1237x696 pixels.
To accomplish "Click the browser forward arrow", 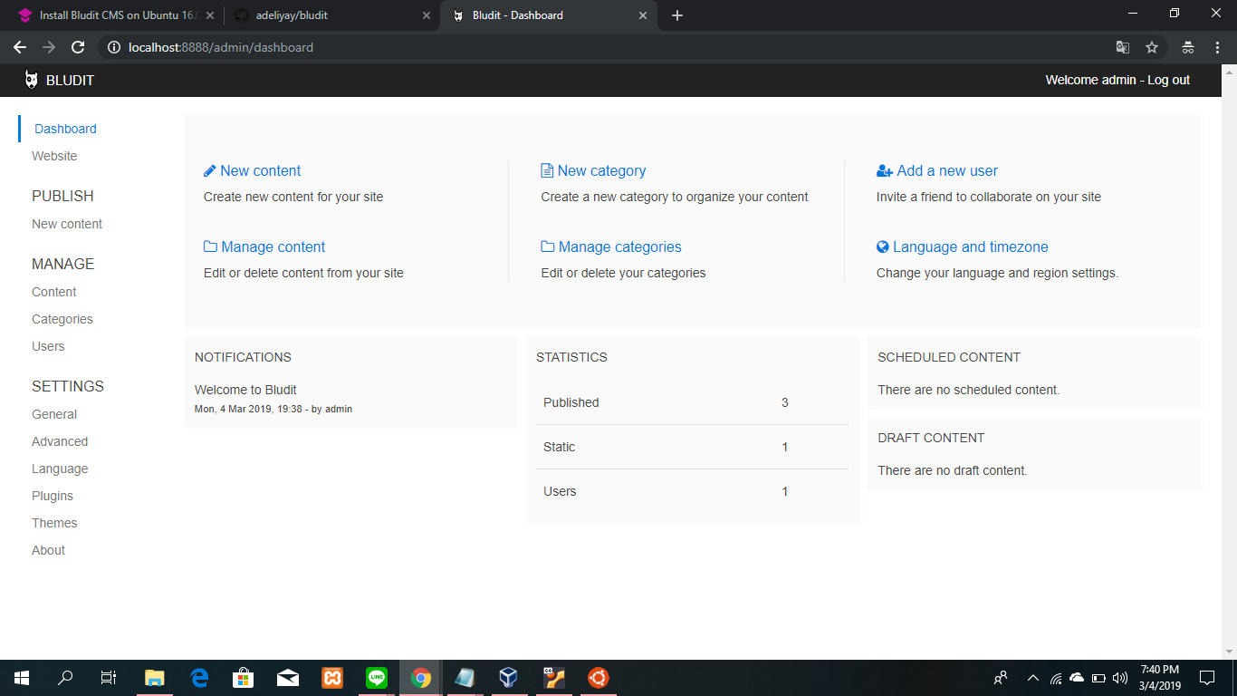I will click(49, 47).
